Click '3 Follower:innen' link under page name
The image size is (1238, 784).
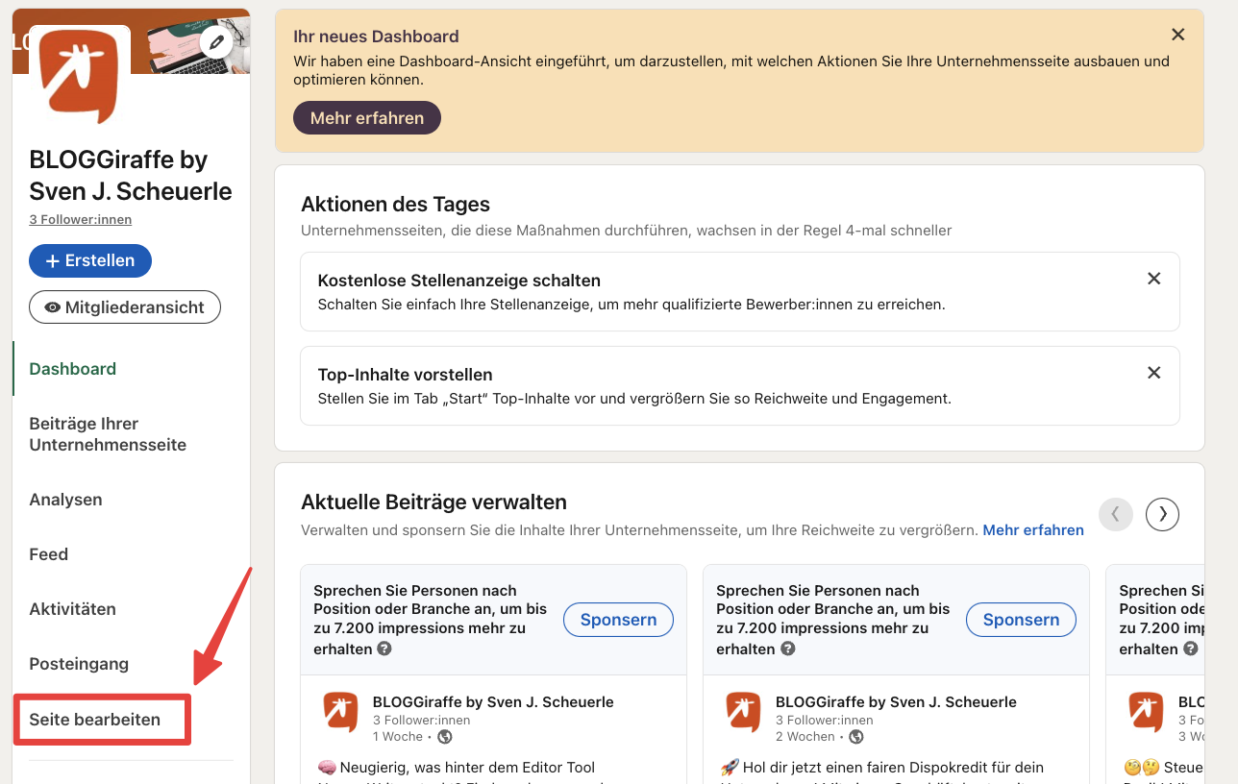(81, 219)
